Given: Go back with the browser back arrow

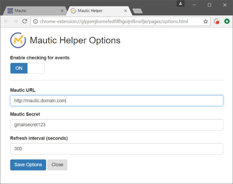Looking at the screenshot, I should tap(6, 21).
